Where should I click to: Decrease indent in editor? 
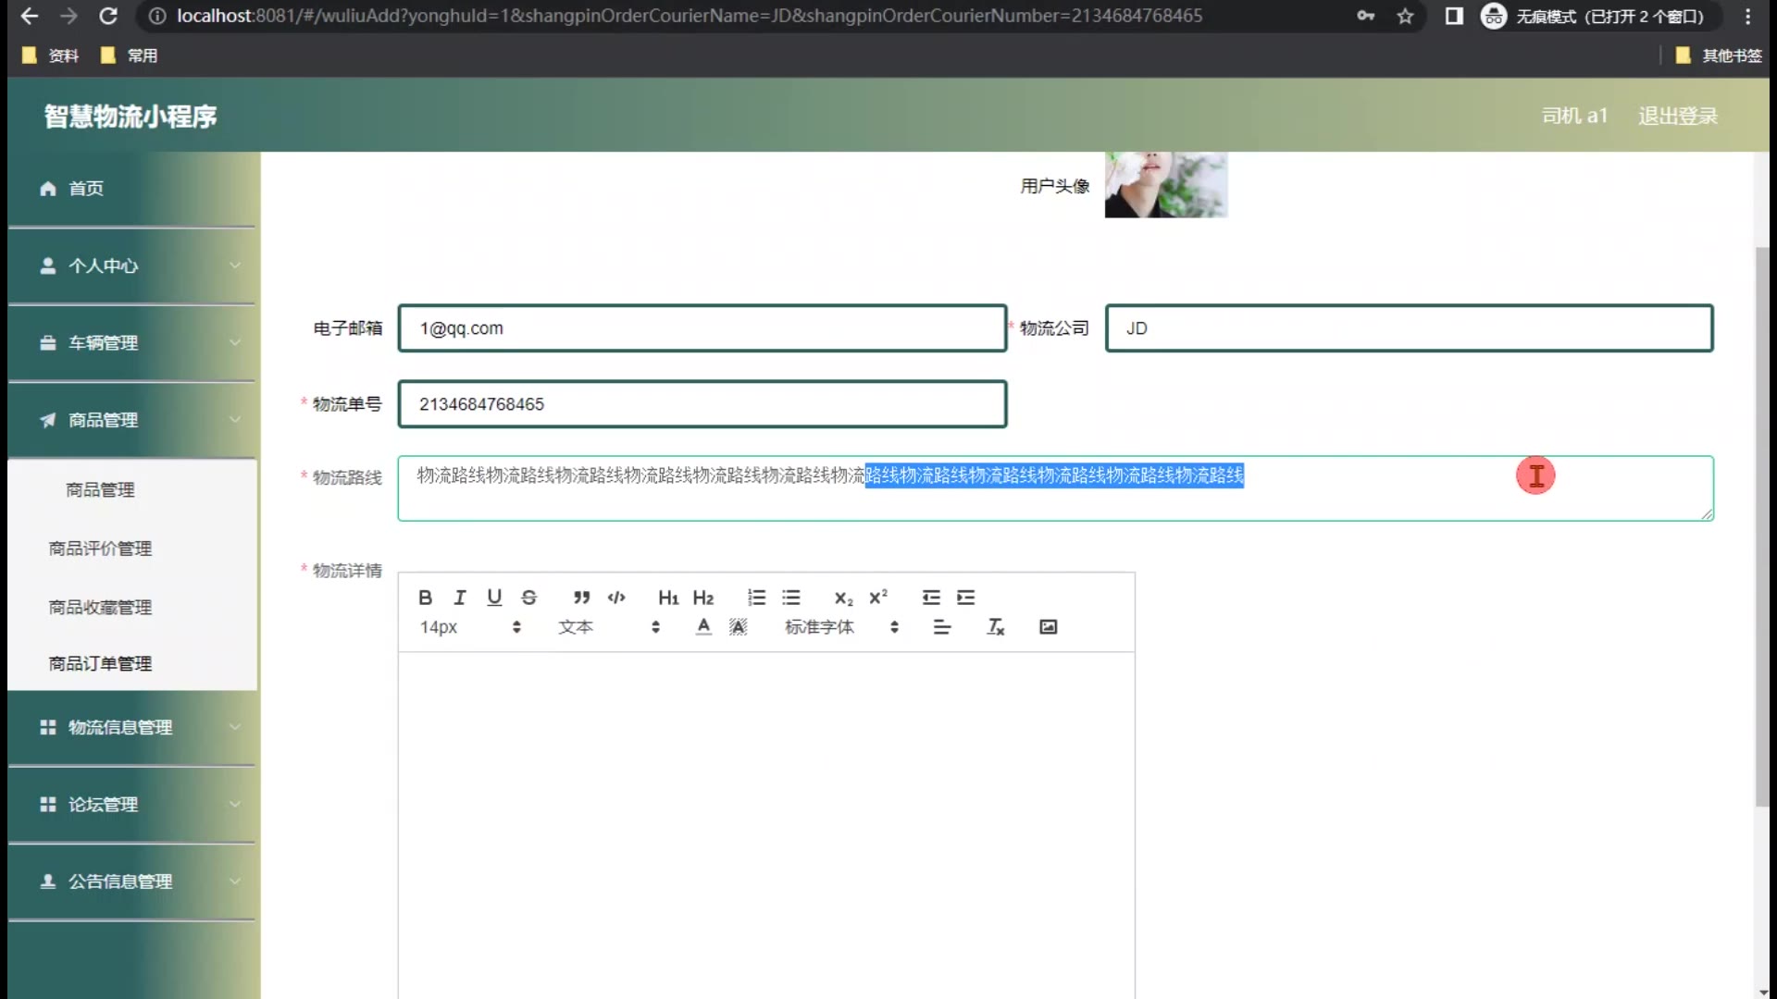(931, 598)
